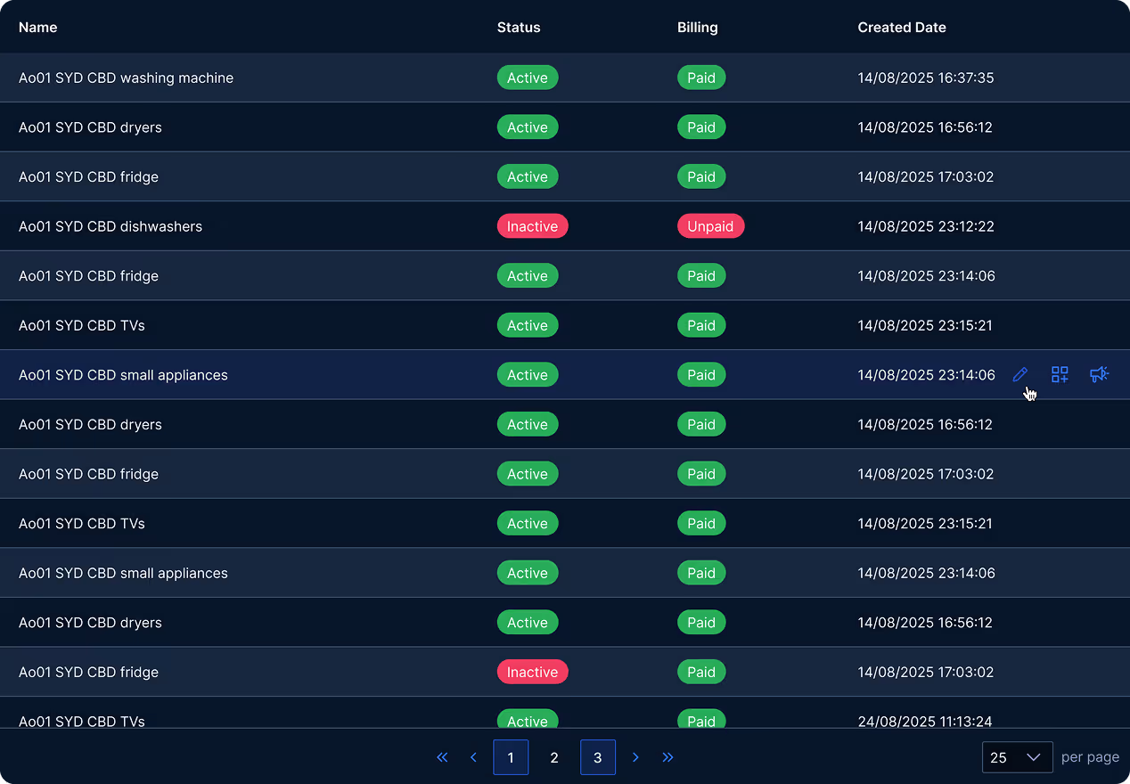Go to previous page using left arrow
Image resolution: width=1130 pixels, height=784 pixels.
pyautogui.click(x=473, y=757)
